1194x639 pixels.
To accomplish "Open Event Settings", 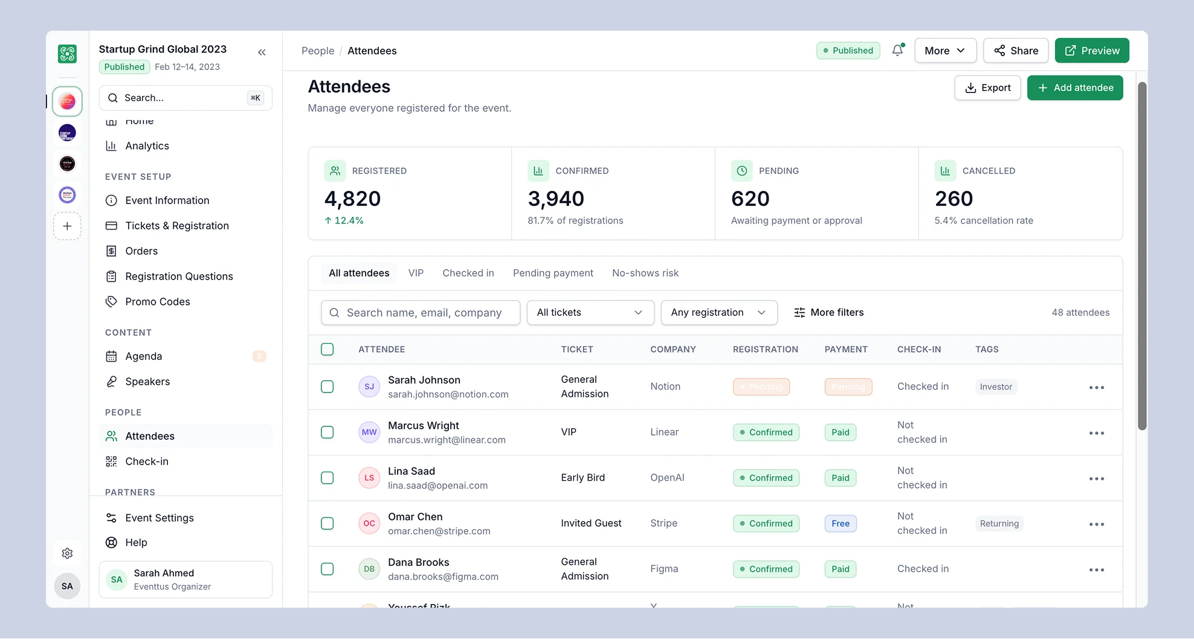I will pyautogui.click(x=186, y=518).
